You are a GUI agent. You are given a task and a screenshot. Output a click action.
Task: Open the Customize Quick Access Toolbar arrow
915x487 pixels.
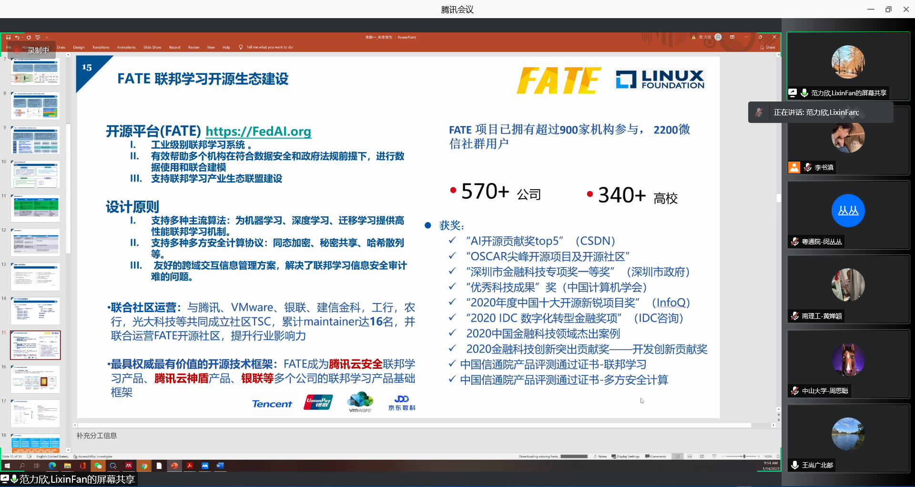(x=47, y=37)
